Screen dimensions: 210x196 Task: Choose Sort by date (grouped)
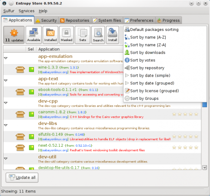coord(165,83)
